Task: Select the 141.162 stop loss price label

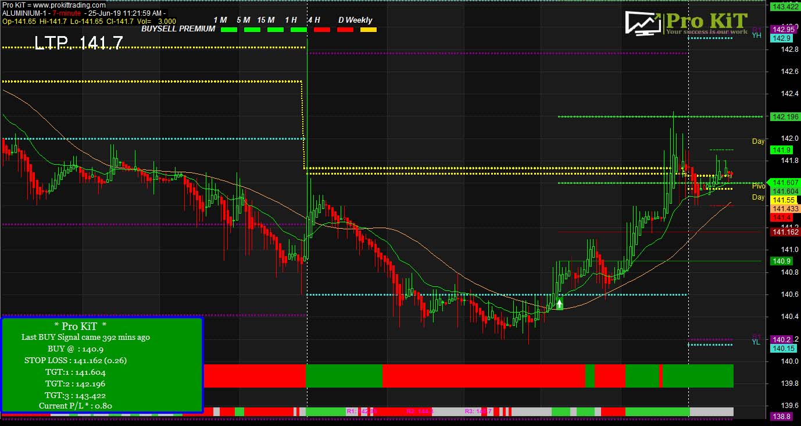Action: tap(784, 232)
